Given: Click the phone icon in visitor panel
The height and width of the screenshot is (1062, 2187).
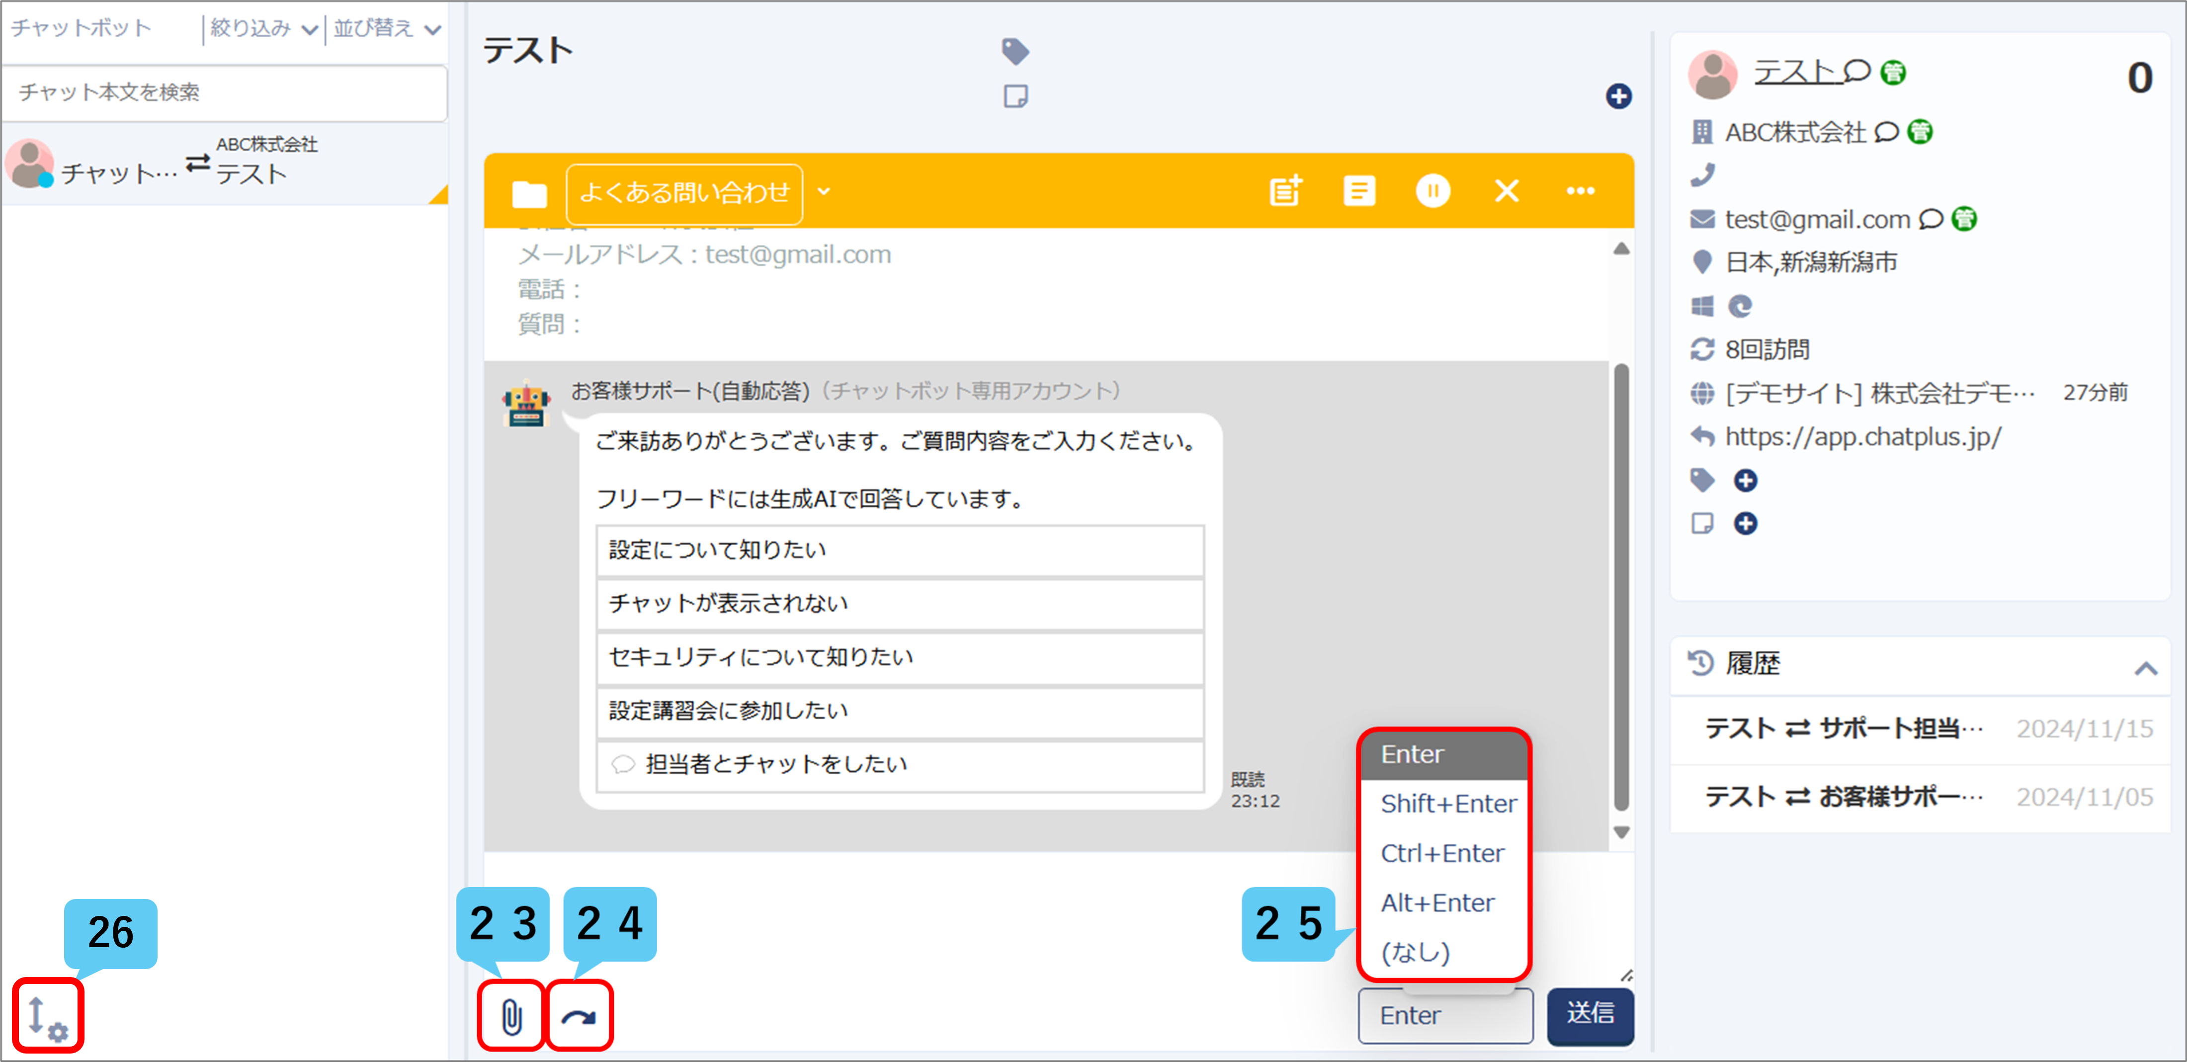Looking at the screenshot, I should tap(1702, 175).
